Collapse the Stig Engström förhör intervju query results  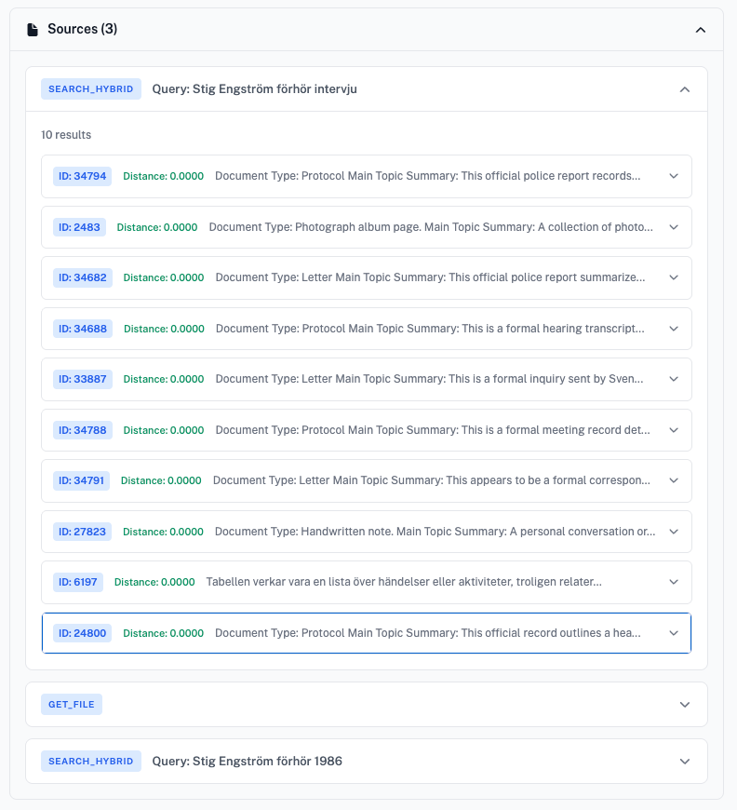[x=685, y=88]
